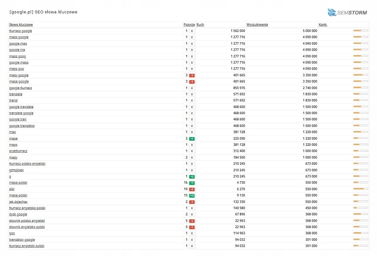Image resolution: width=377 pixels, height=256 pixels.
Task: Open keyword link translator google
Action: click(22, 240)
